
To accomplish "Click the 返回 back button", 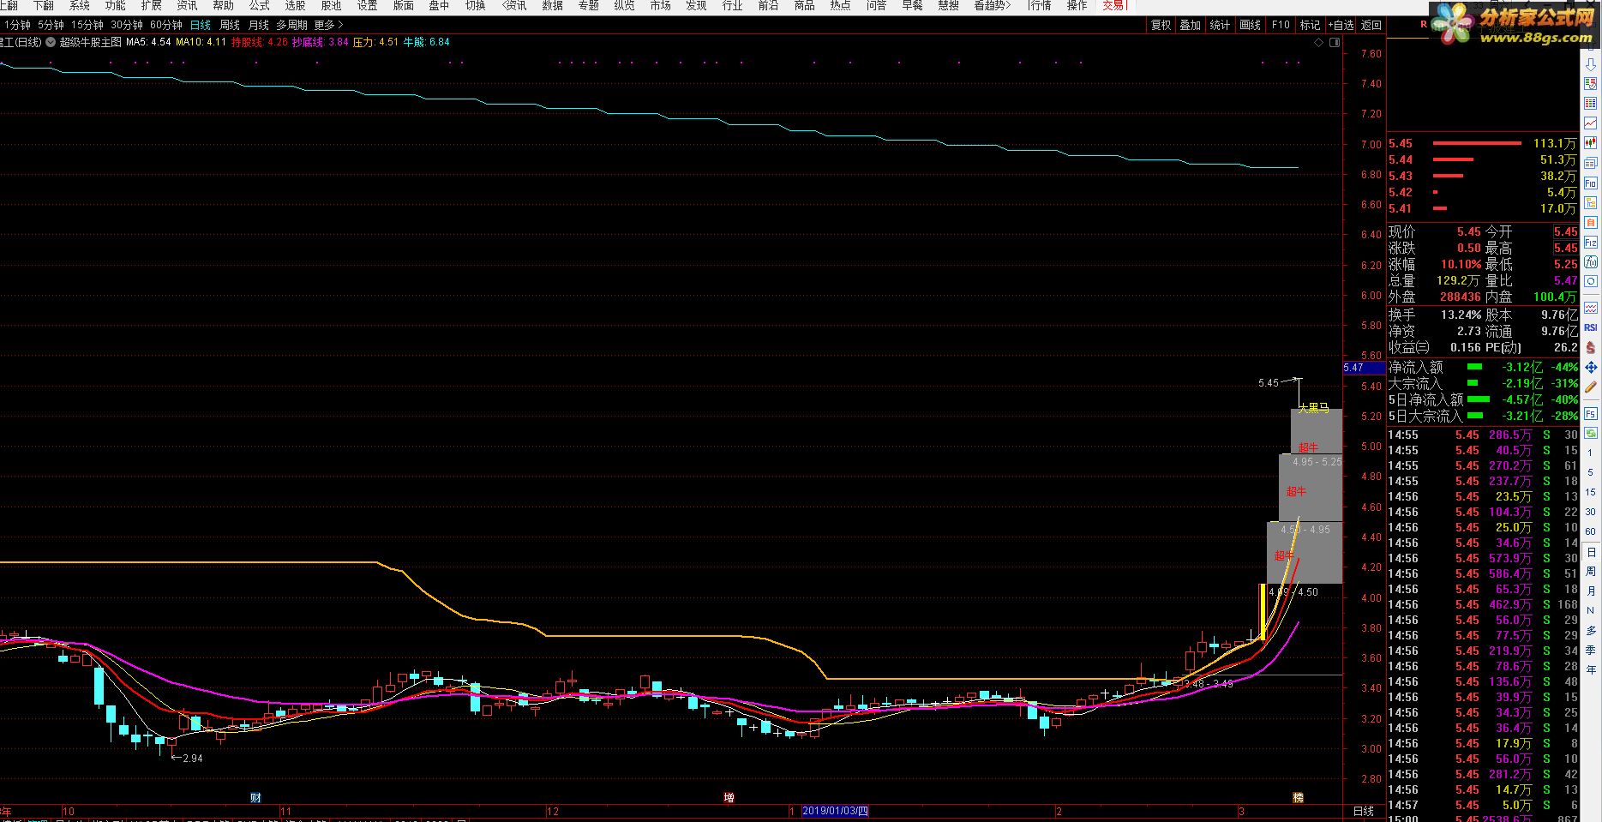I will coord(1371,26).
